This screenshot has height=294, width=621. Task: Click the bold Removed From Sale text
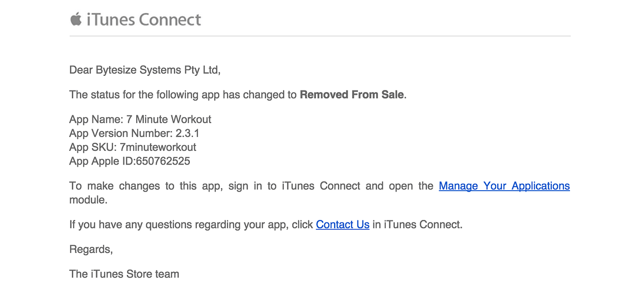352,94
